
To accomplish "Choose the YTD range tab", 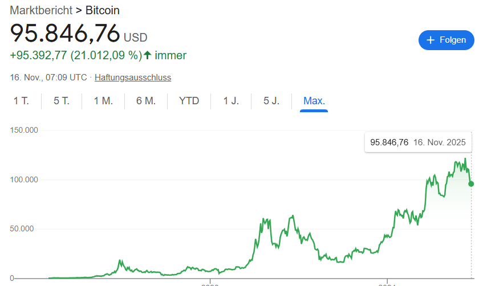I will click(189, 101).
